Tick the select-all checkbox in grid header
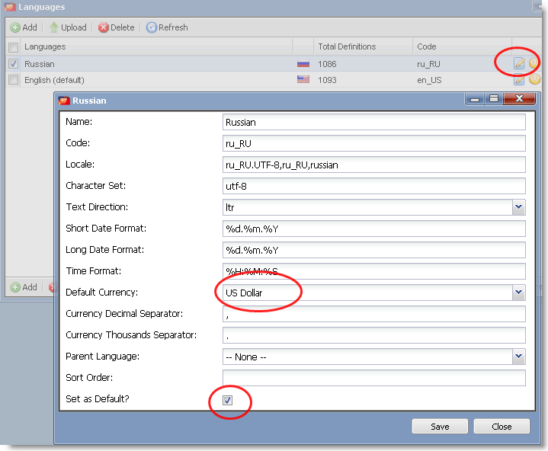The image size is (548, 451). pos(13,47)
